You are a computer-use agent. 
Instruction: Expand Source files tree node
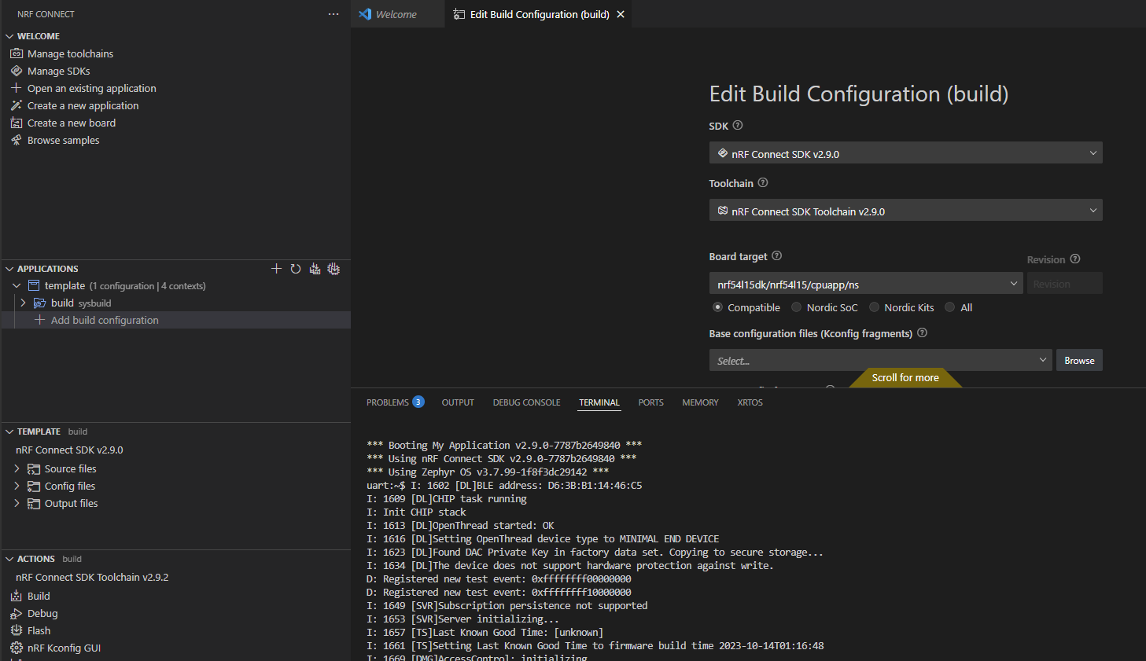tap(17, 468)
